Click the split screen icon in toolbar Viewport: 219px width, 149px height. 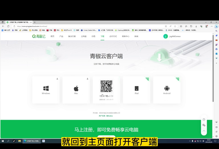coord(181,26)
